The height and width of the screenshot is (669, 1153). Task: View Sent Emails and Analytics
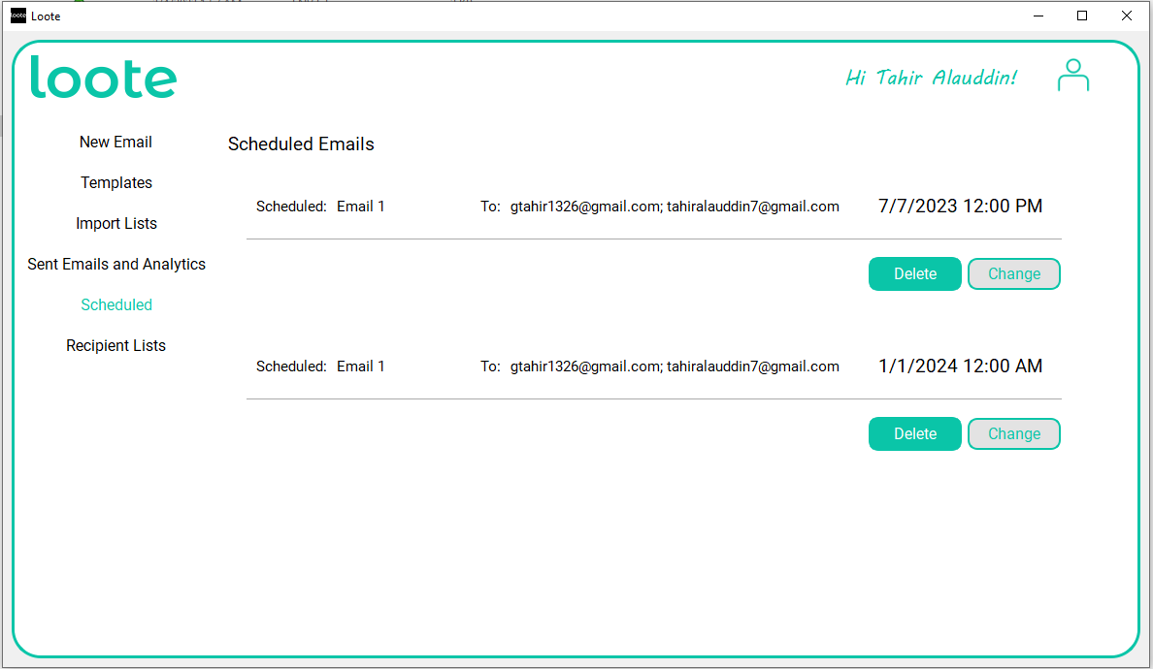tap(116, 265)
